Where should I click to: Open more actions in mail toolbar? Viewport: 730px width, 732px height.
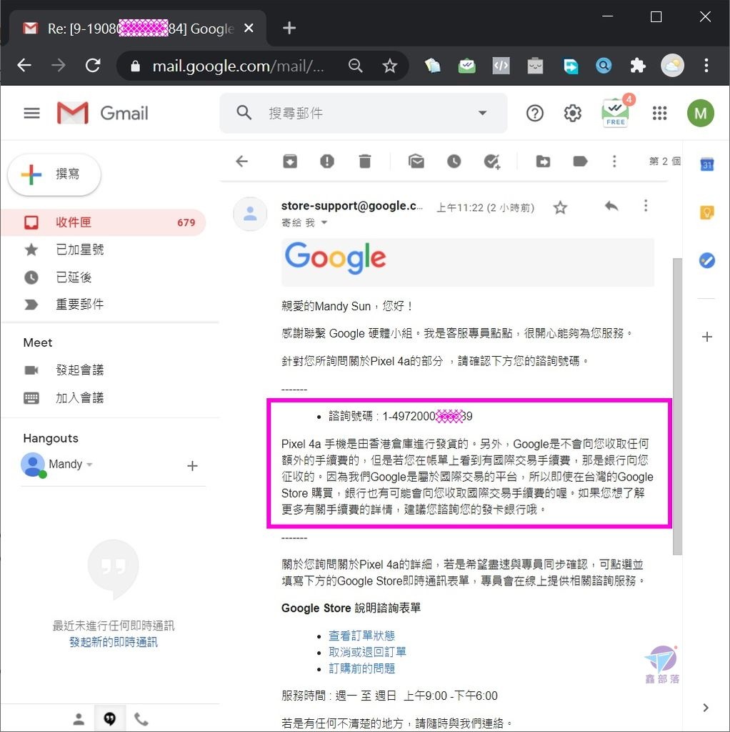(614, 162)
